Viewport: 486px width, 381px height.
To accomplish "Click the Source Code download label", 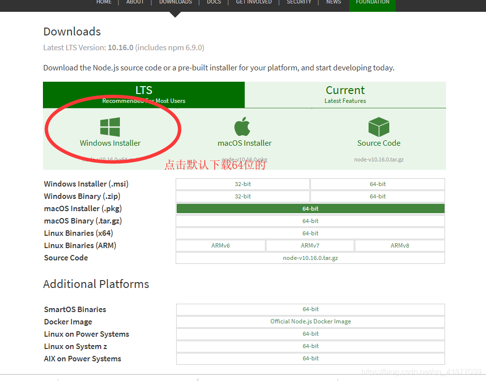I will click(x=379, y=143).
